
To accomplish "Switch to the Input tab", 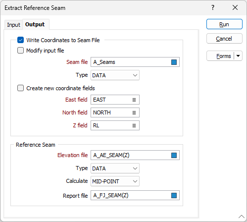I will [13, 25].
